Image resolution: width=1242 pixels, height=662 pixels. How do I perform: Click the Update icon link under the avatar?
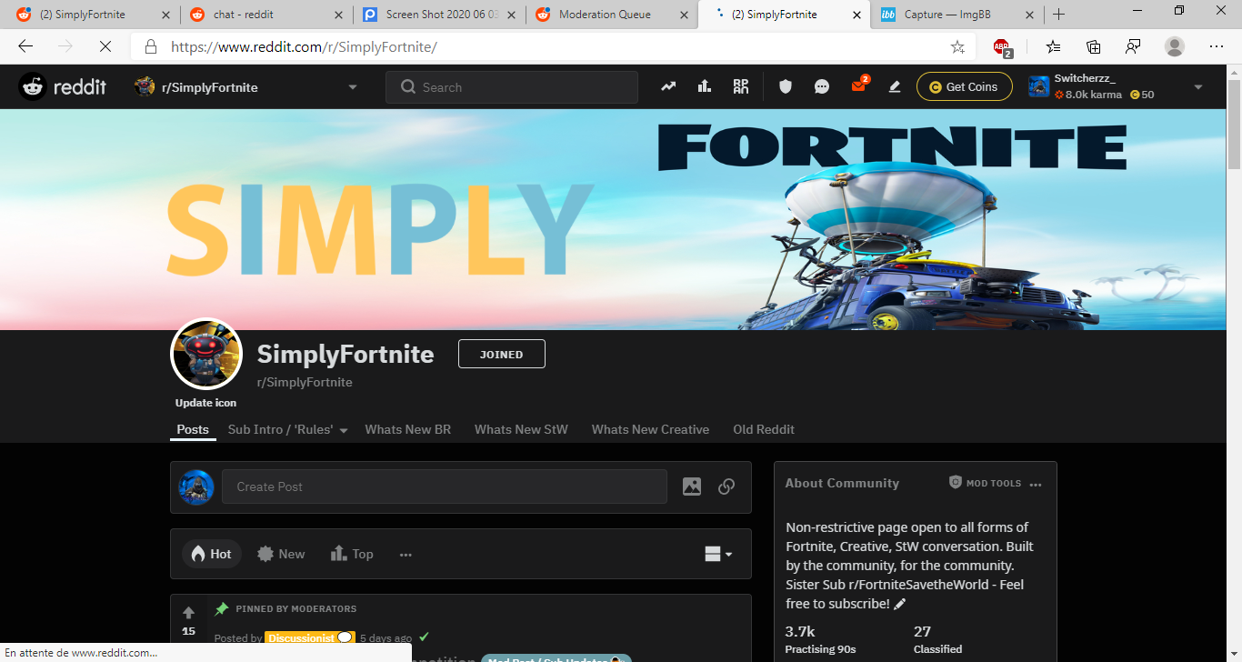point(205,403)
